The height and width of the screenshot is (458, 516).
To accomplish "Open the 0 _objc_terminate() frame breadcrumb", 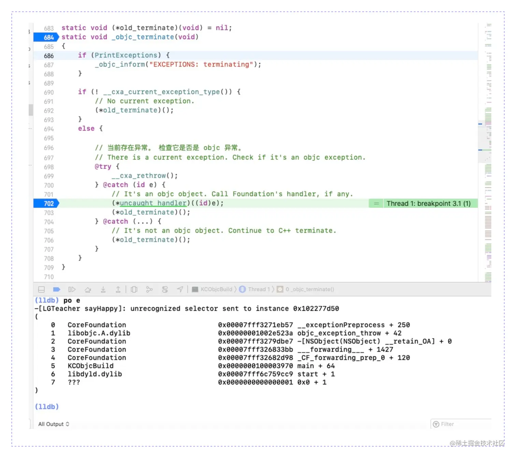I will click(305, 289).
